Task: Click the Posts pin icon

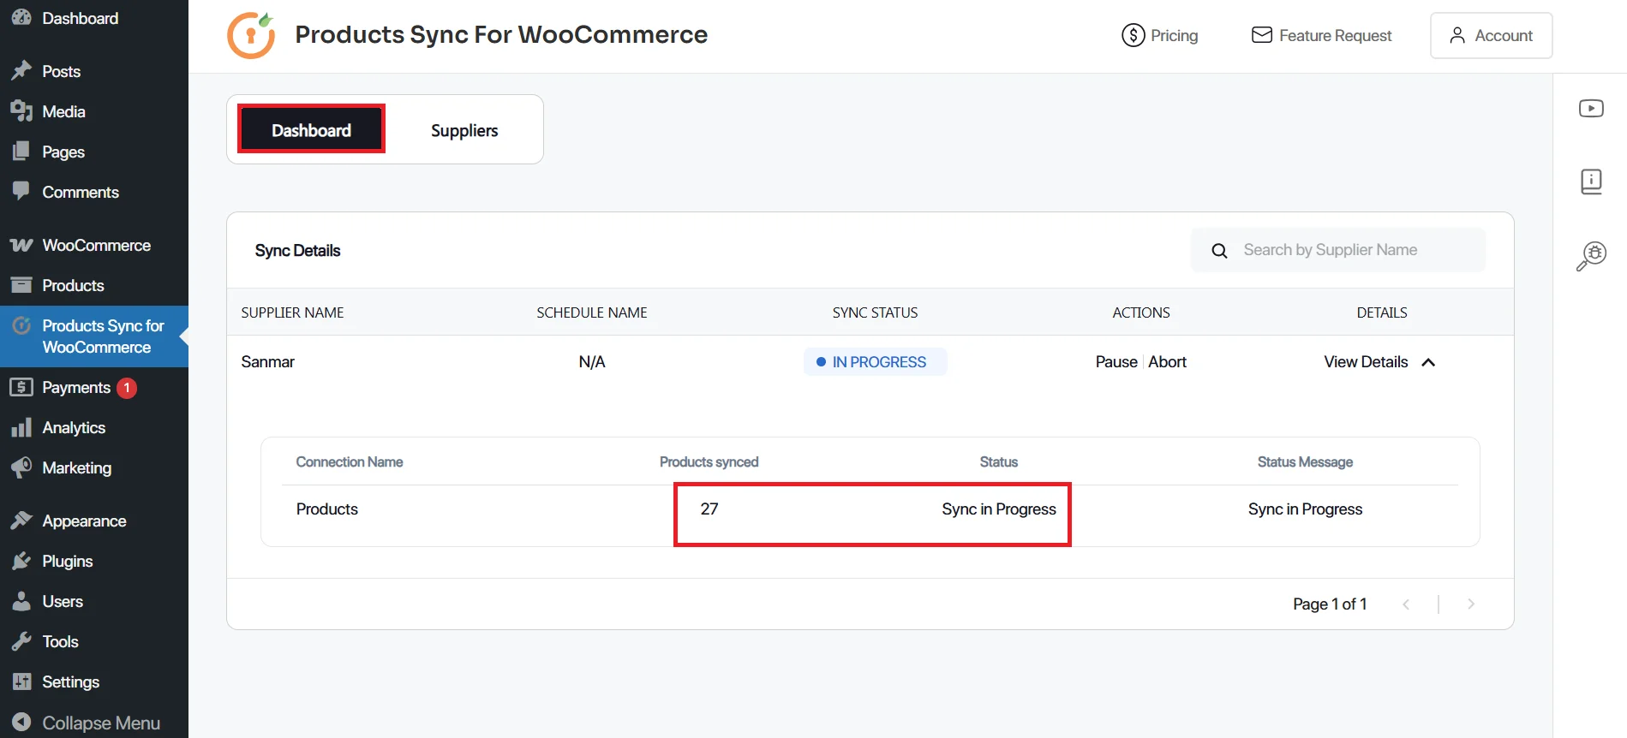Action: (21, 71)
